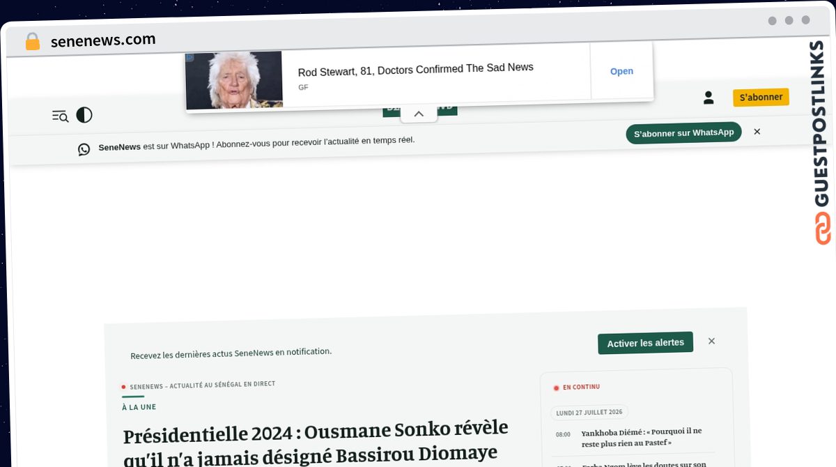Open the Rod Stewart ad
This screenshot has width=836, height=467.
click(x=621, y=71)
